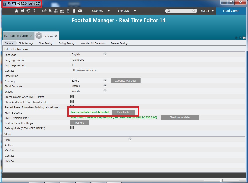
Task: Click the magnifier icon in search box
Action: click(169, 11)
